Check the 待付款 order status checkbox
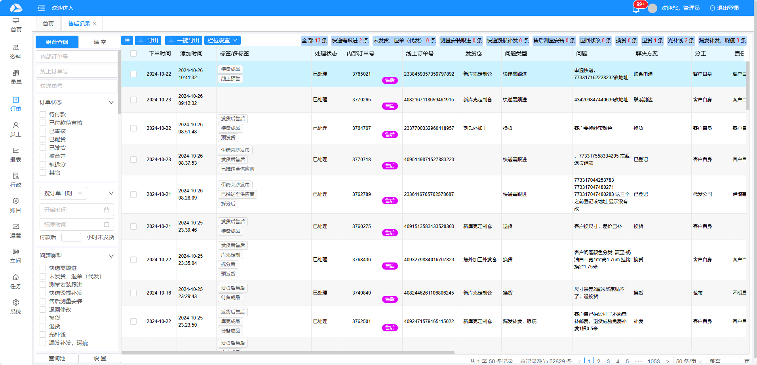757x365 pixels. click(x=43, y=114)
